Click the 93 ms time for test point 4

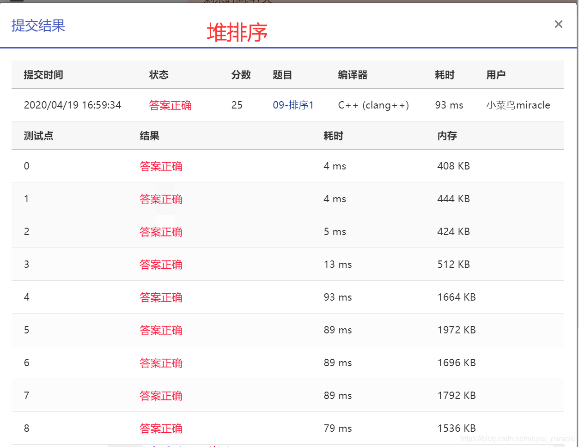click(x=337, y=297)
